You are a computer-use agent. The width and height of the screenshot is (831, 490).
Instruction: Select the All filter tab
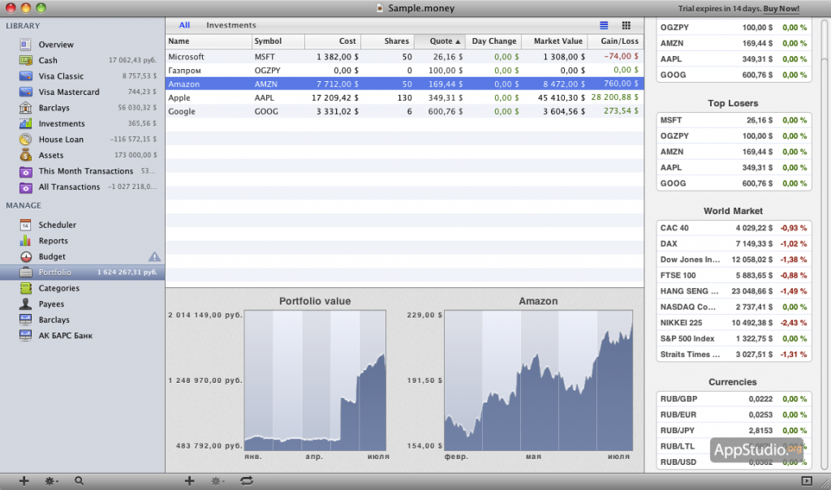point(184,25)
